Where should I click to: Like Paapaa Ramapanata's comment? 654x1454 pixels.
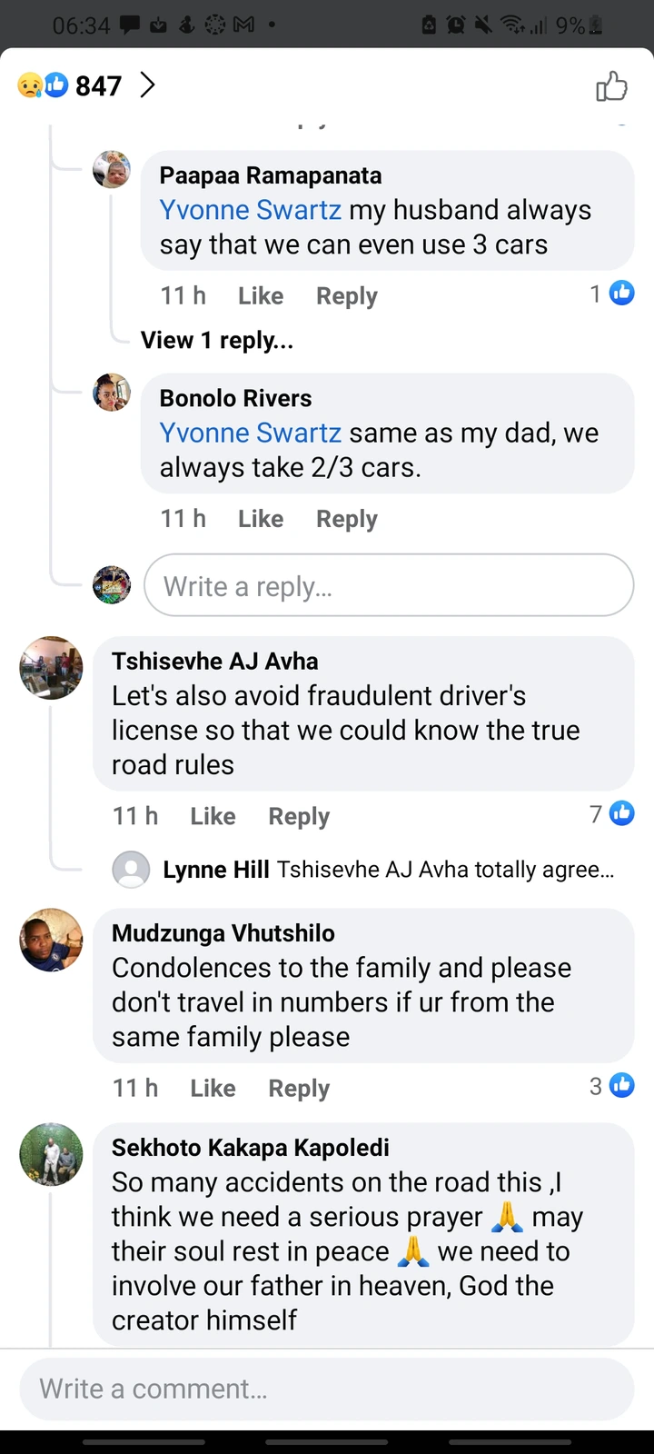coord(260,296)
